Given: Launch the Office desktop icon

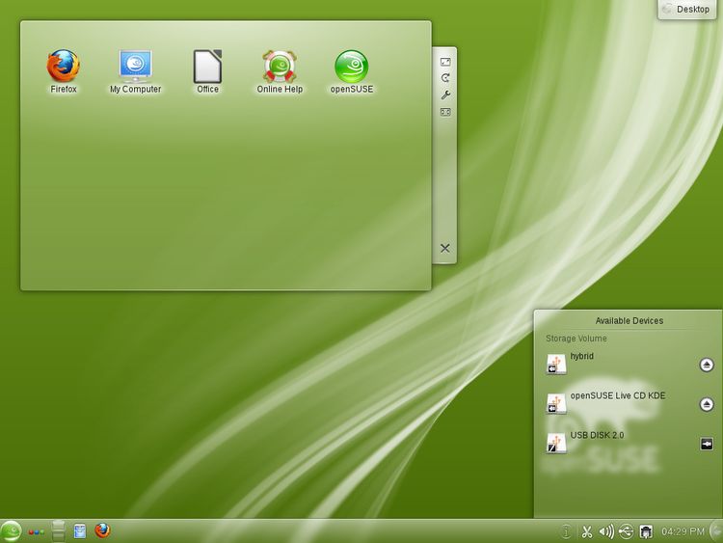Looking at the screenshot, I should [207, 67].
